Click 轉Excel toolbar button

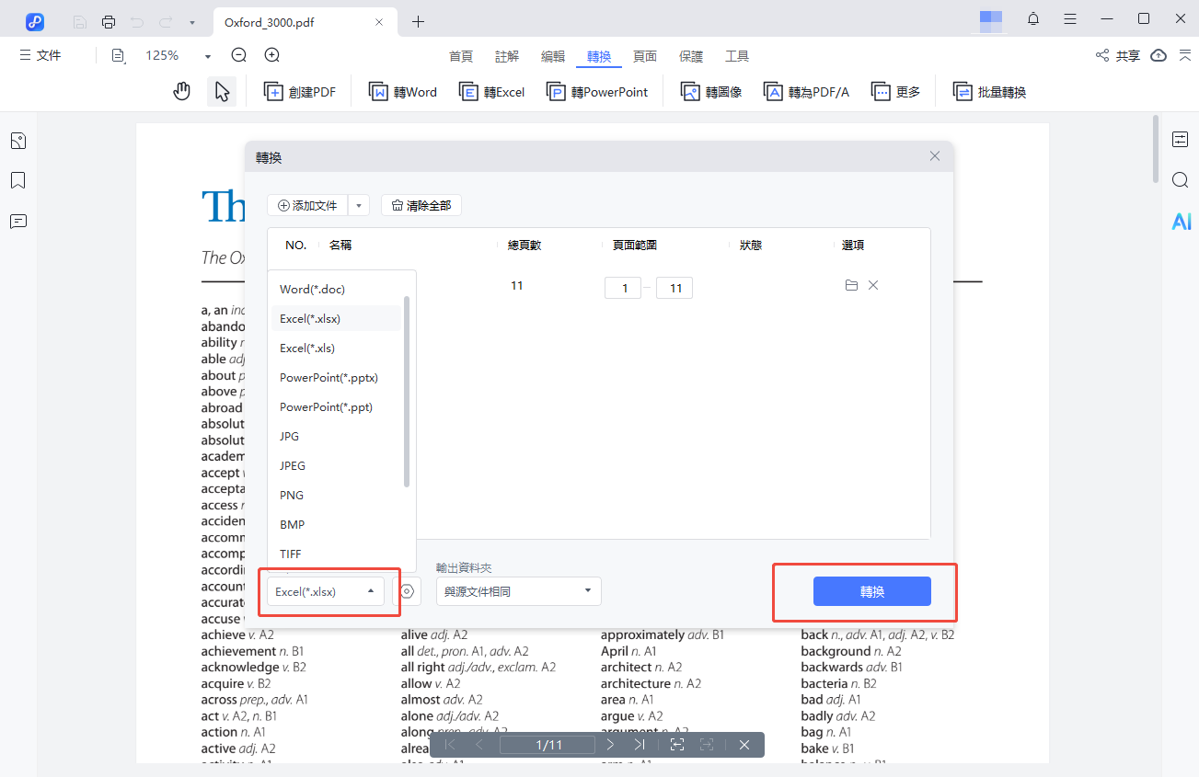492,92
